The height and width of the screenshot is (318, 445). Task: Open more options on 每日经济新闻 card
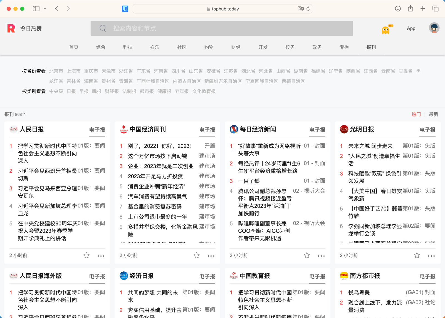(321, 256)
